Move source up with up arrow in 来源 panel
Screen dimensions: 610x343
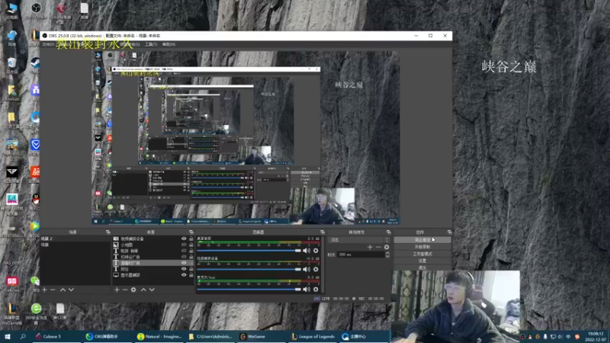[143, 290]
